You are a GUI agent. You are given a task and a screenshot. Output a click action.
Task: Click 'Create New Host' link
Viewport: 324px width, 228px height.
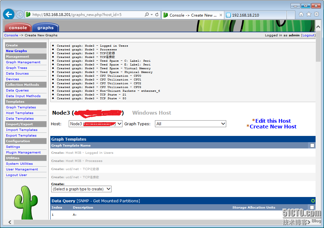click(x=273, y=127)
